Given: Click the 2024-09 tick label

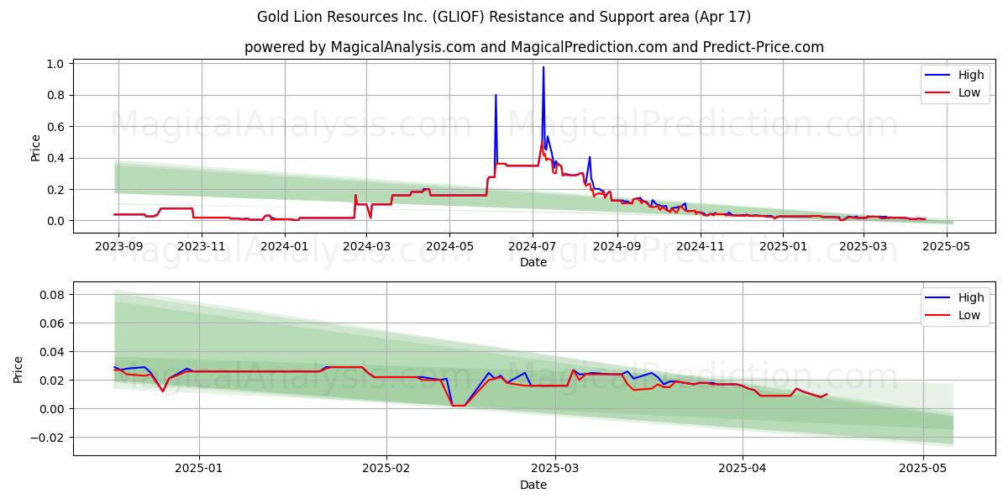Looking at the screenshot, I should coord(617,246).
